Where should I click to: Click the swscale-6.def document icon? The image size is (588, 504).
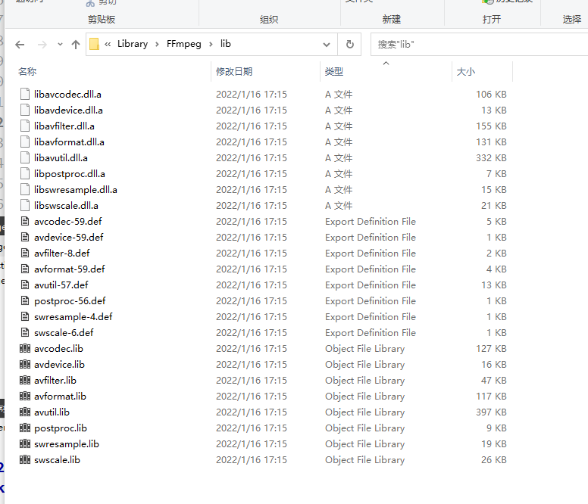pos(25,332)
